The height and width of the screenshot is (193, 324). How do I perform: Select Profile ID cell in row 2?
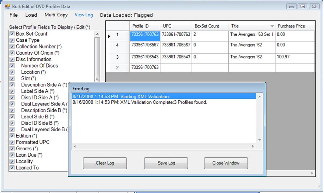(145, 68)
